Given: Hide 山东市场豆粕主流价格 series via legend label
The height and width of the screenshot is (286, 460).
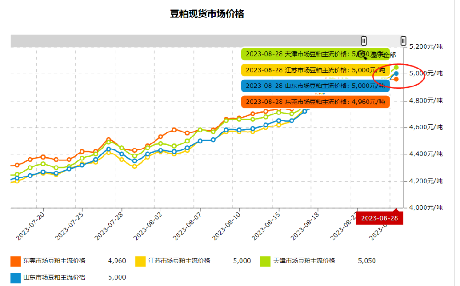Looking at the screenshot, I should (x=54, y=277).
